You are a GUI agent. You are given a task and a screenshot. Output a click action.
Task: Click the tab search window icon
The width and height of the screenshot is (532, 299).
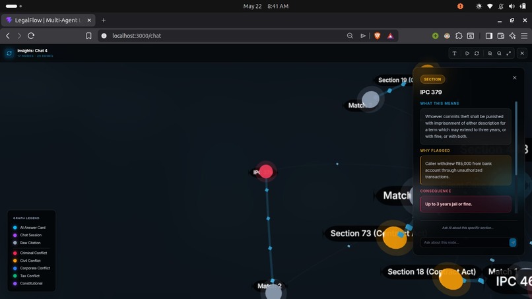click(x=471, y=36)
